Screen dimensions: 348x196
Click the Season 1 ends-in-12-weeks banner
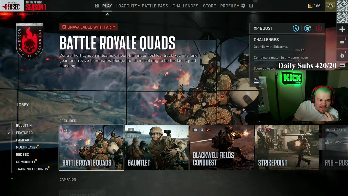pyautogui.click(x=36, y=6)
